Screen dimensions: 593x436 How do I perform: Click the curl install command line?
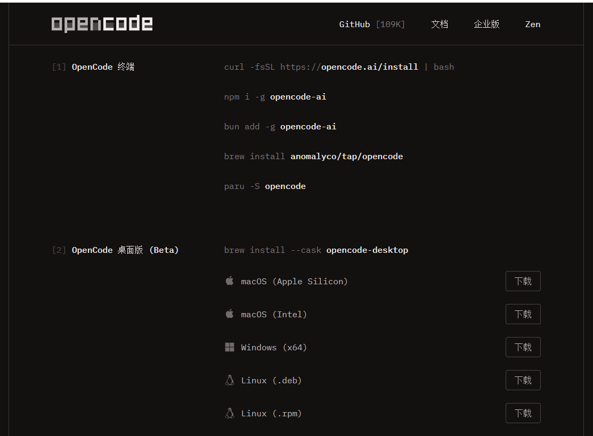point(339,67)
